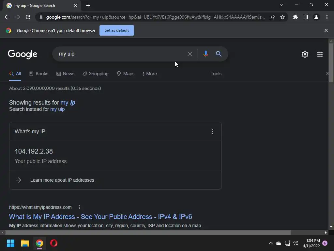
Task: Open Chrome three-dot menu
Action: click(327, 17)
